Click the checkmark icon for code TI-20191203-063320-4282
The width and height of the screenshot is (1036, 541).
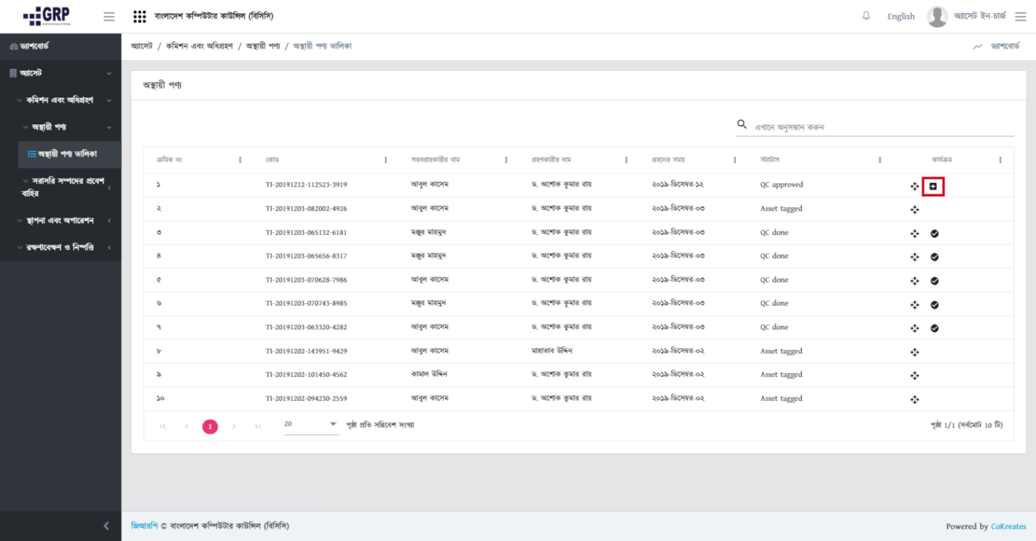pyautogui.click(x=934, y=328)
